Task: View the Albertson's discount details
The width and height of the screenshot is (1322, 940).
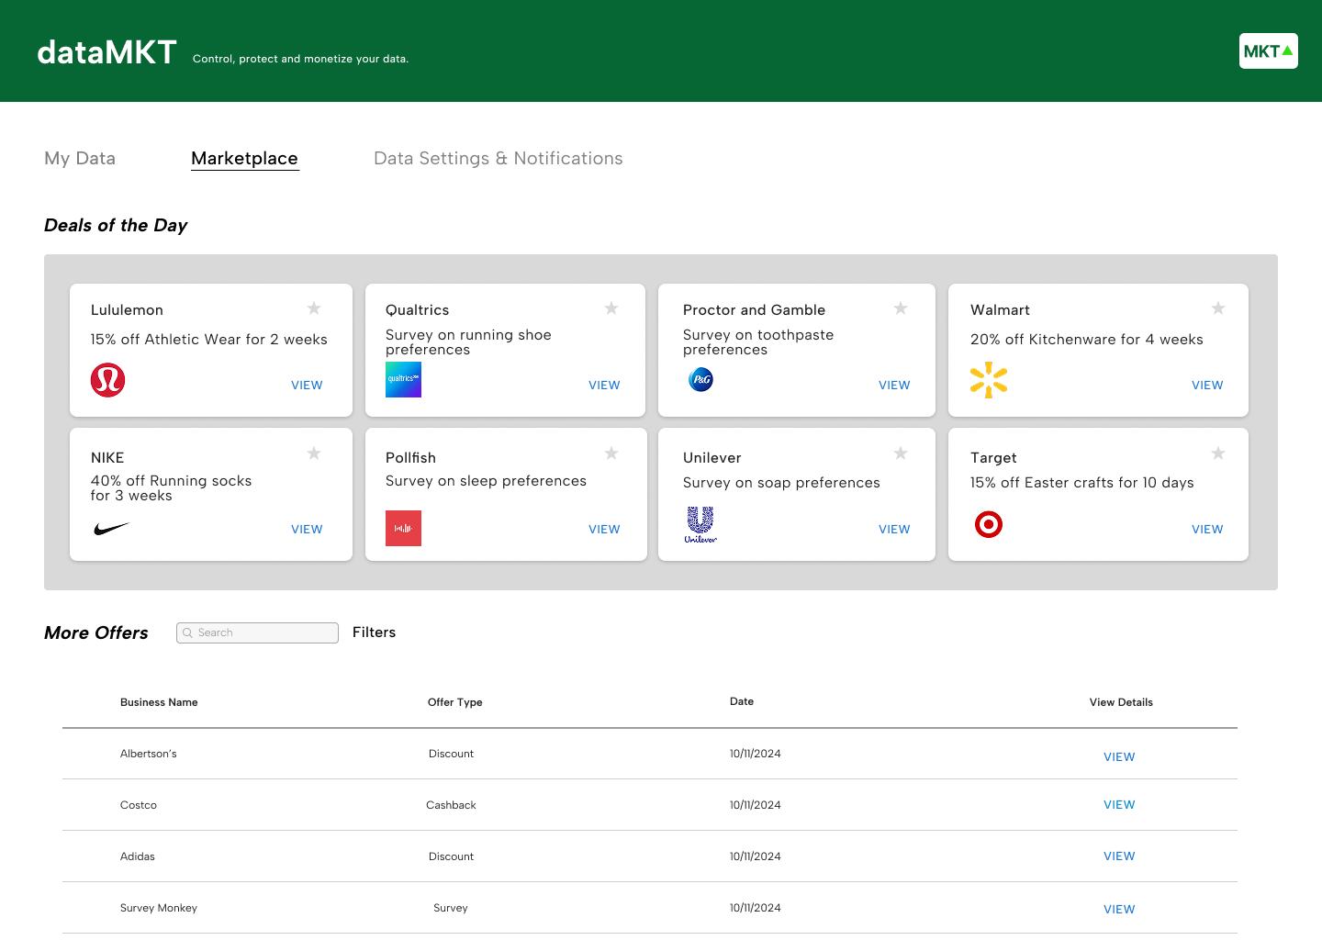Action: click(x=1119, y=757)
